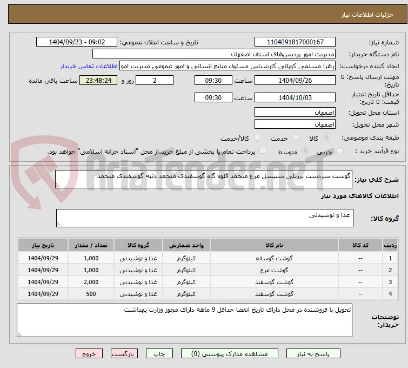
Task: Click the ردیف column header
Action: click(x=390, y=245)
